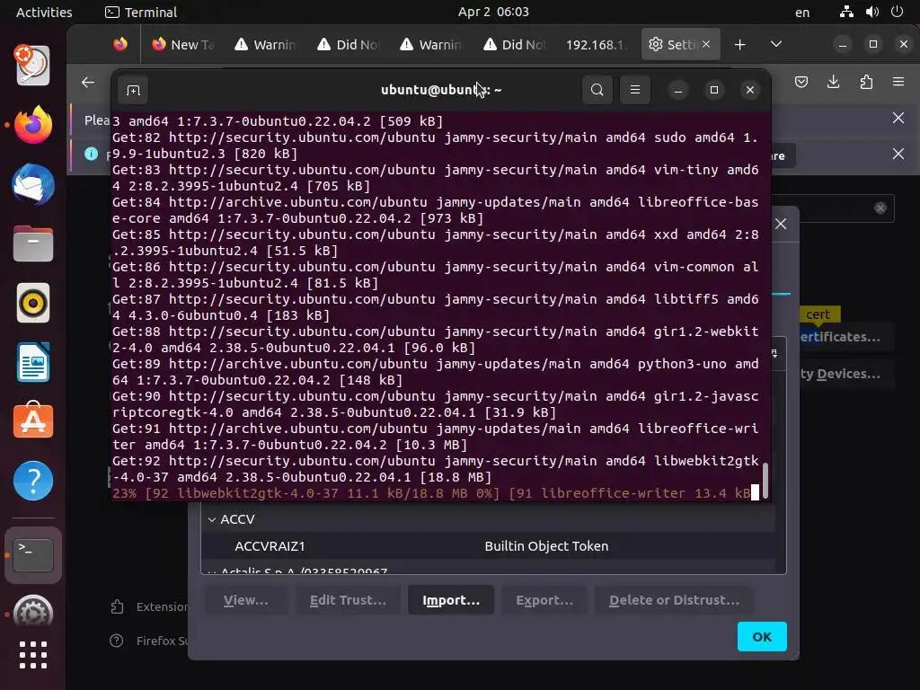The width and height of the screenshot is (920, 690).
Task: Click the Import... button
Action: coord(451,600)
